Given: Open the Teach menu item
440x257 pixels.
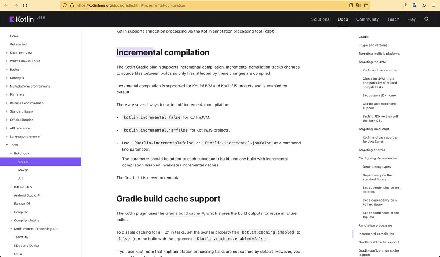Looking at the screenshot, I should [x=393, y=19].
